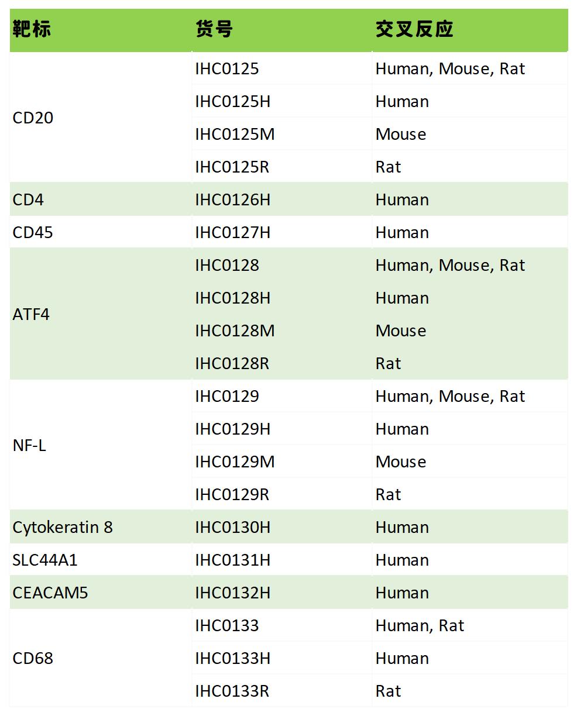Click the 货号 column header
577x716 pixels.
214,29
